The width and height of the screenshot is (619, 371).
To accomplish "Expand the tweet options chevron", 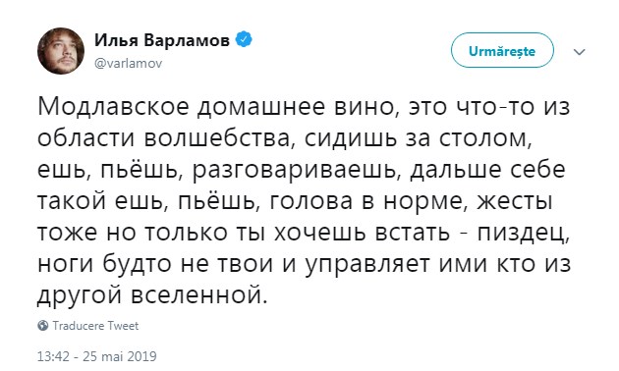I will 579,52.
